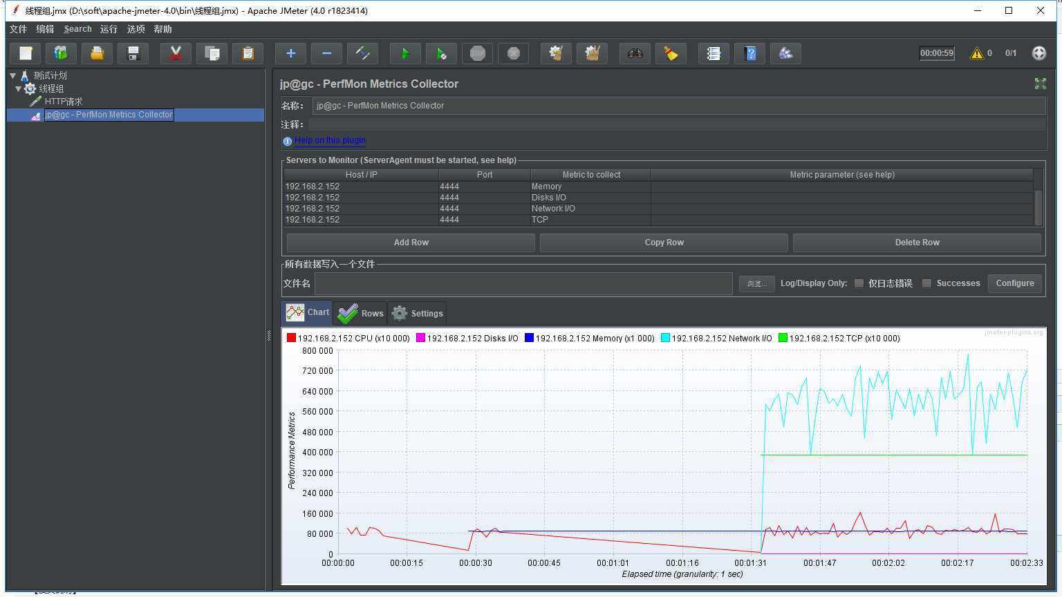
Task: Start the test with green play icon
Action: [405, 53]
